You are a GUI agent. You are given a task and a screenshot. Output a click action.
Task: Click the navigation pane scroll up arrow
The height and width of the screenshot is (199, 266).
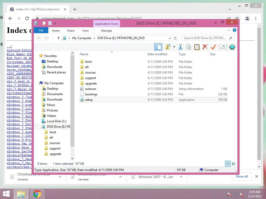[72, 53]
